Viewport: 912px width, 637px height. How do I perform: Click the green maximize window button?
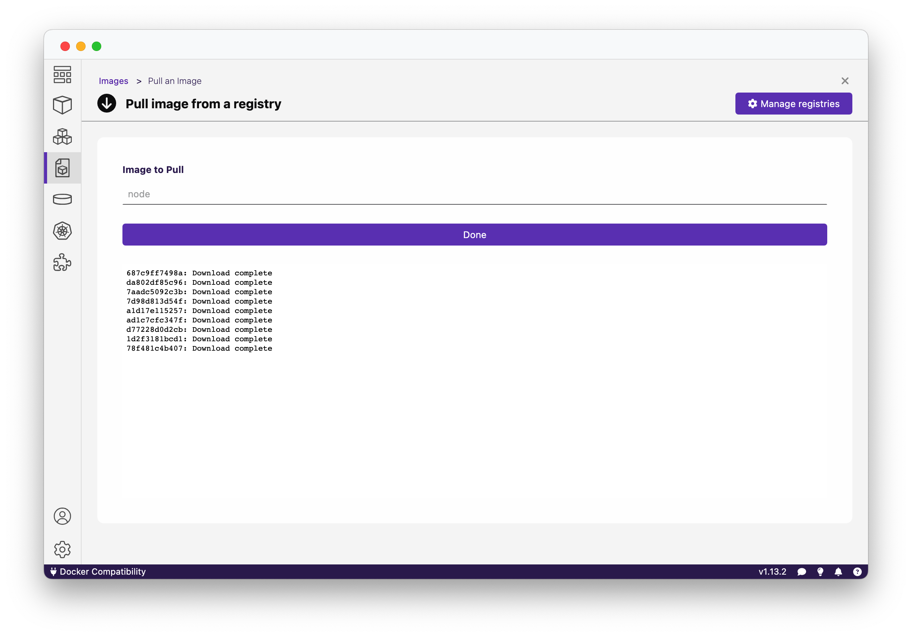coord(97,46)
